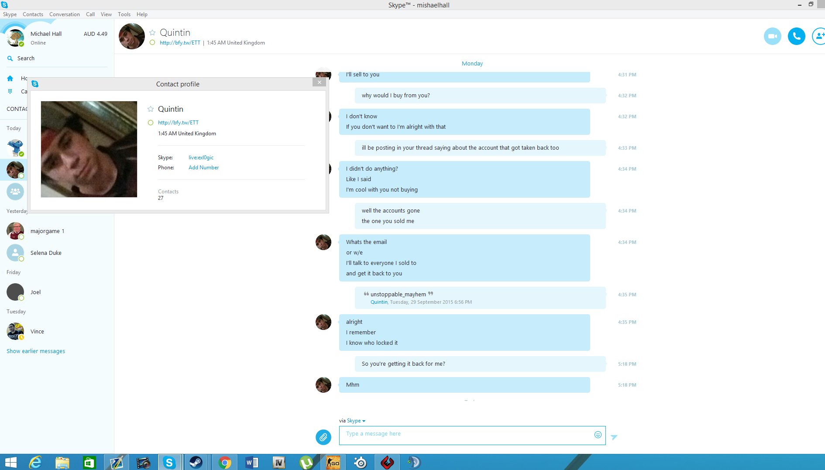The height and width of the screenshot is (470, 825).
Task: Launch CS:GO from the taskbar
Action: coord(333,462)
